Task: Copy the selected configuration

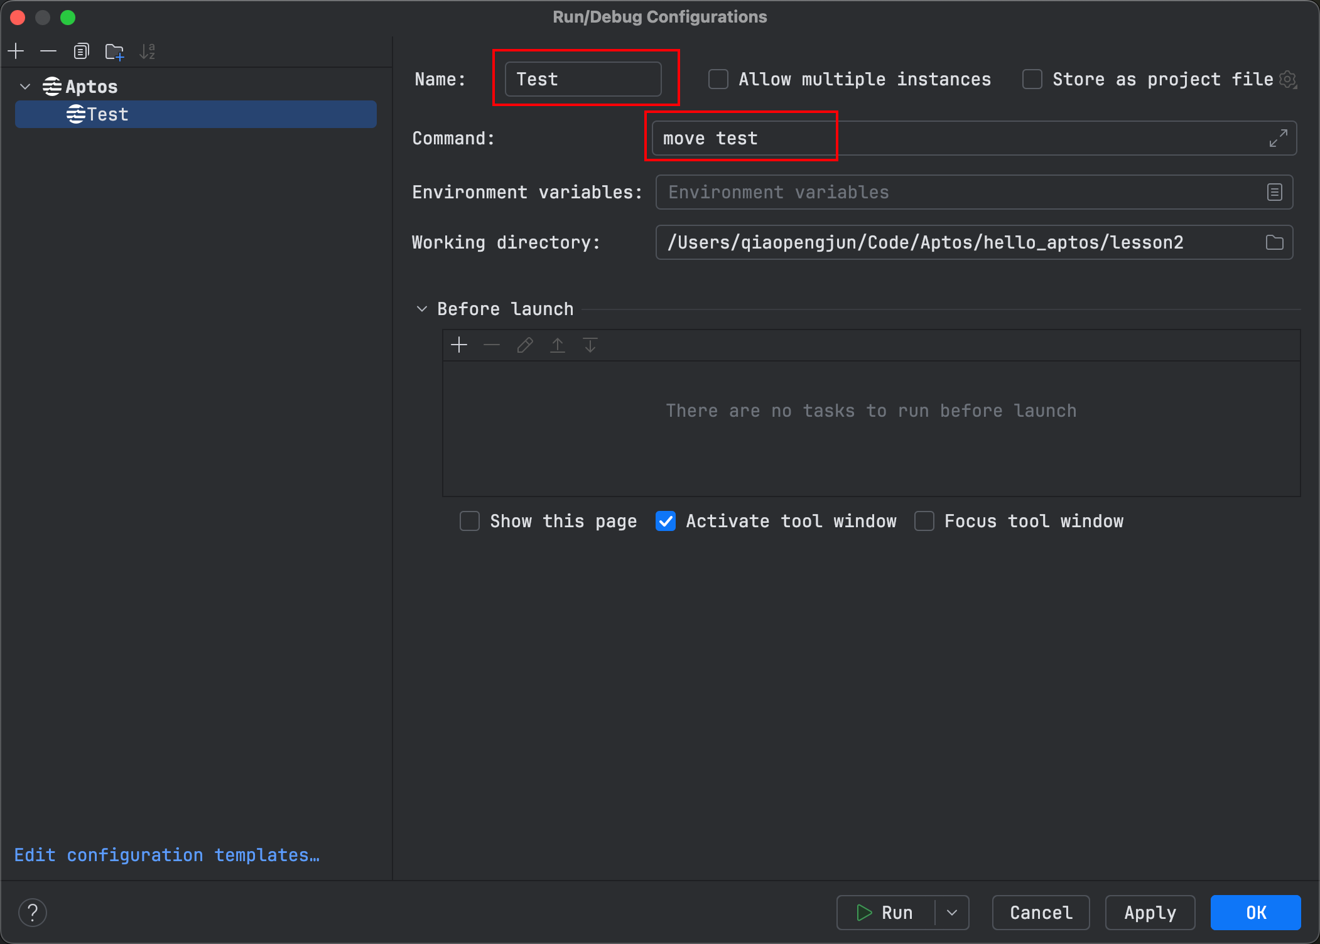Action: pyautogui.click(x=81, y=51)
